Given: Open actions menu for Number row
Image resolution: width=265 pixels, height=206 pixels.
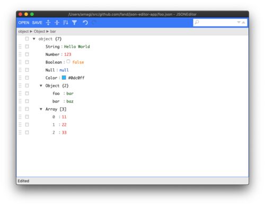Looking at the screenshot, I should [x=27, y=54].
